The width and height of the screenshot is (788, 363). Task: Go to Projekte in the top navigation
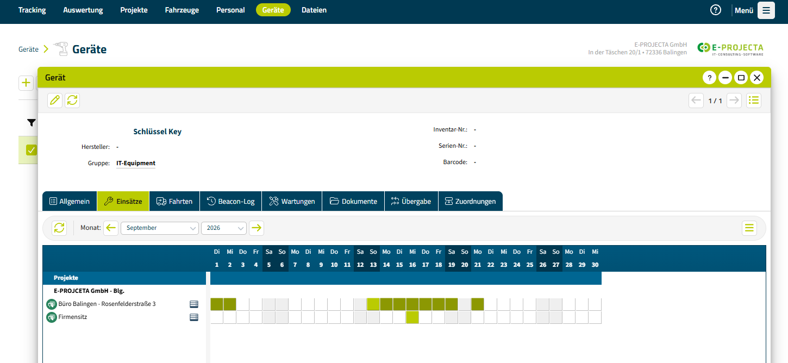coord(134,10)
